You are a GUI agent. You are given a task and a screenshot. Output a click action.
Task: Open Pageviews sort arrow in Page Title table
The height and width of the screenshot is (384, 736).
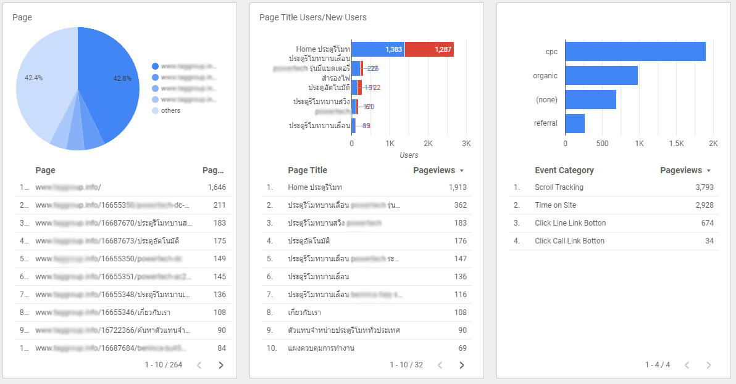462,171
